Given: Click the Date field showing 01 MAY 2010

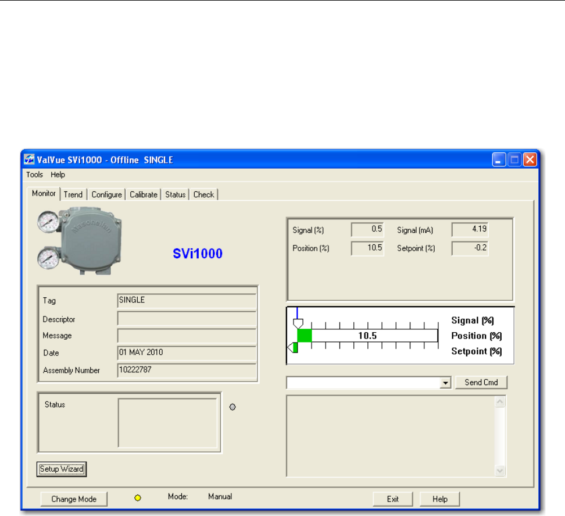Looking at the screenshot, I should point(187,353).
